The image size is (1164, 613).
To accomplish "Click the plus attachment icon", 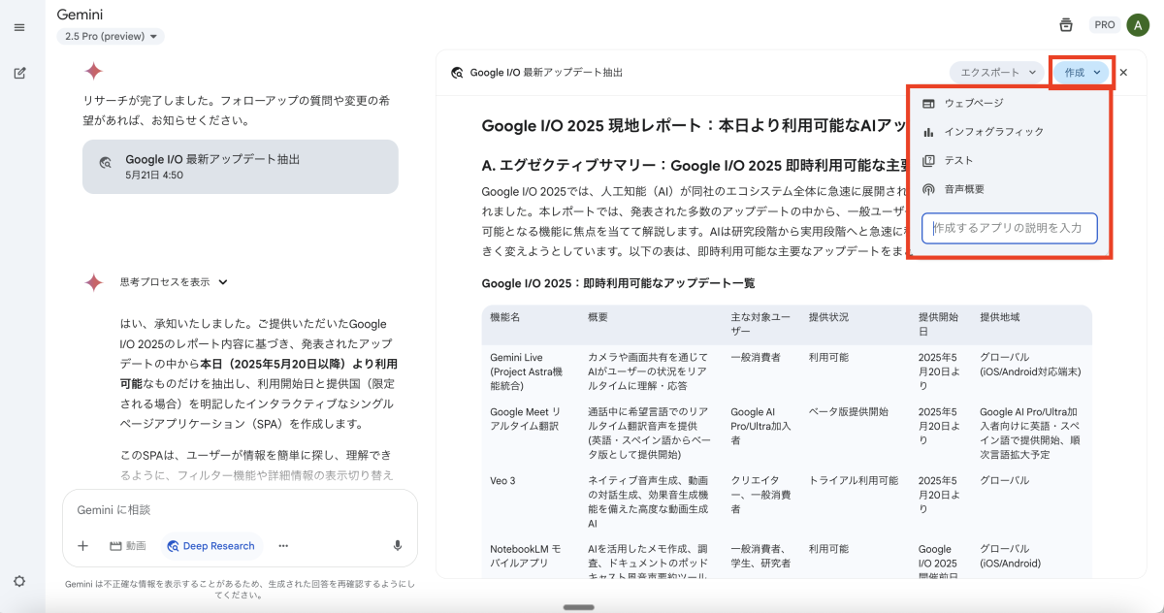I will tap(82, 546).
